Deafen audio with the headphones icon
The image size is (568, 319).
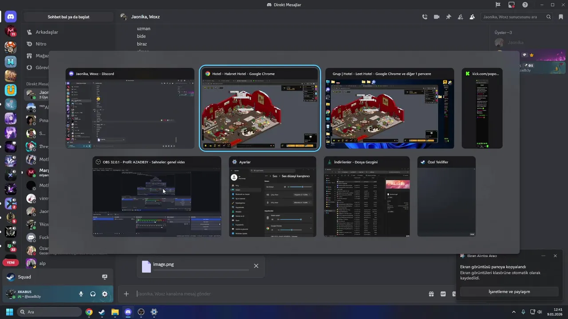pyautogui.click(x=93, y=294)
